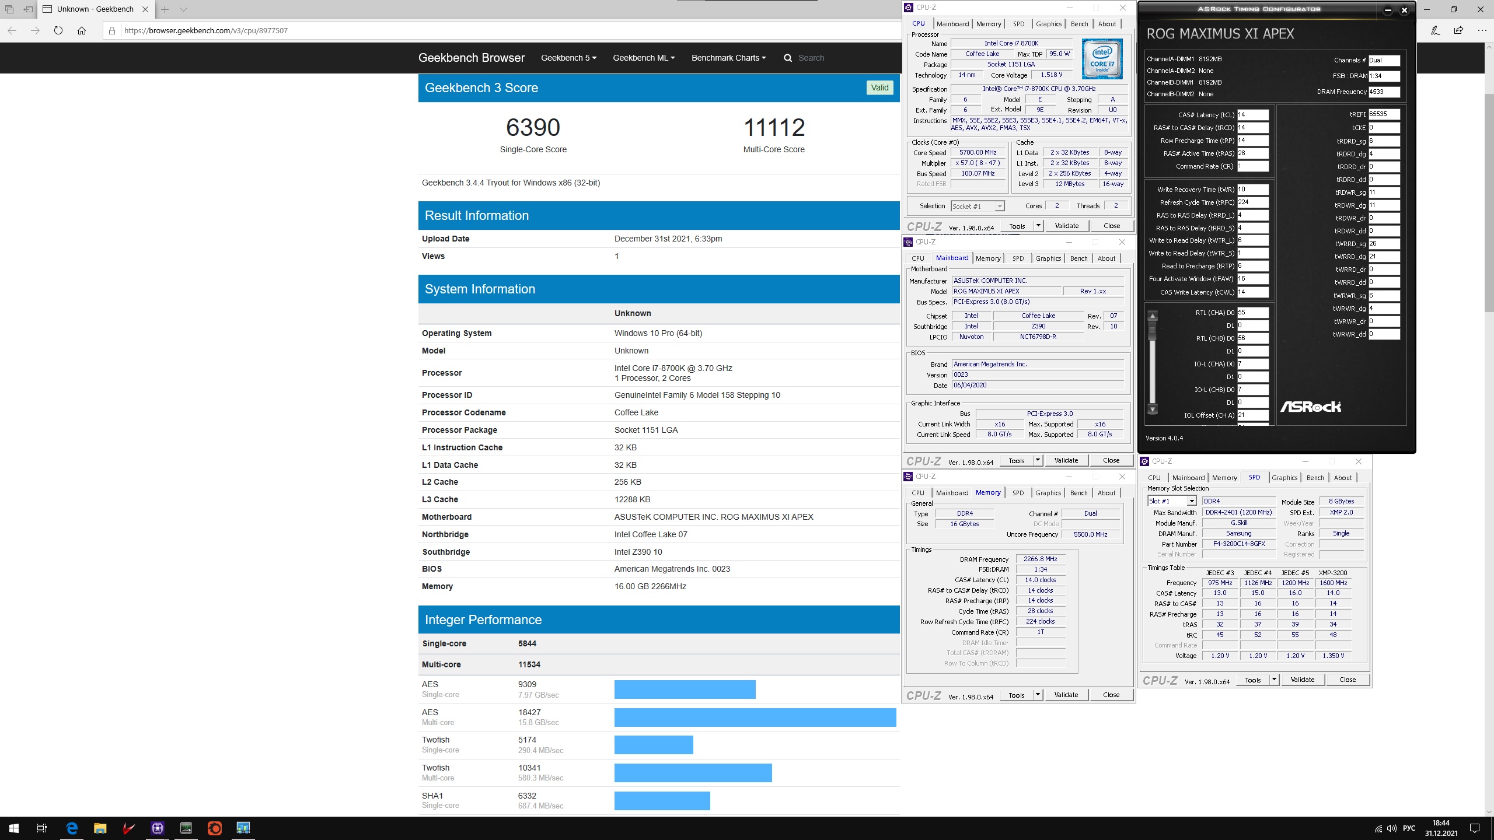Click scroll-down arrow in ASRock Timing Configurator
The image size is (1494, 840).
(x=1153, y=409)
